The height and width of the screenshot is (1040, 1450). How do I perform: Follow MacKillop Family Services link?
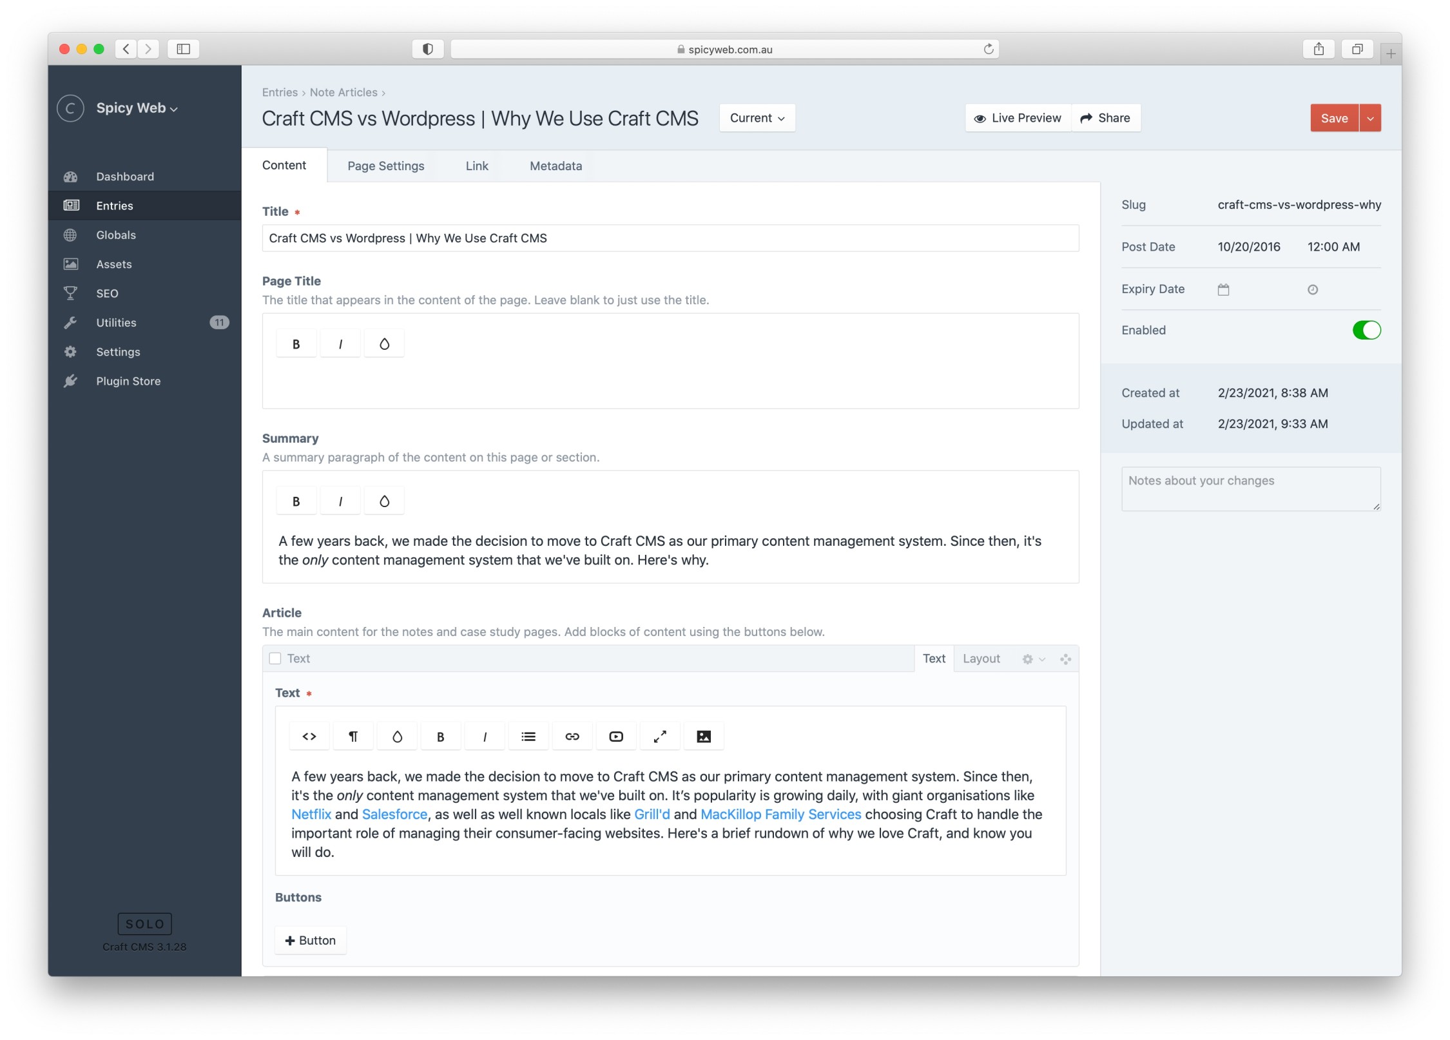780,814
